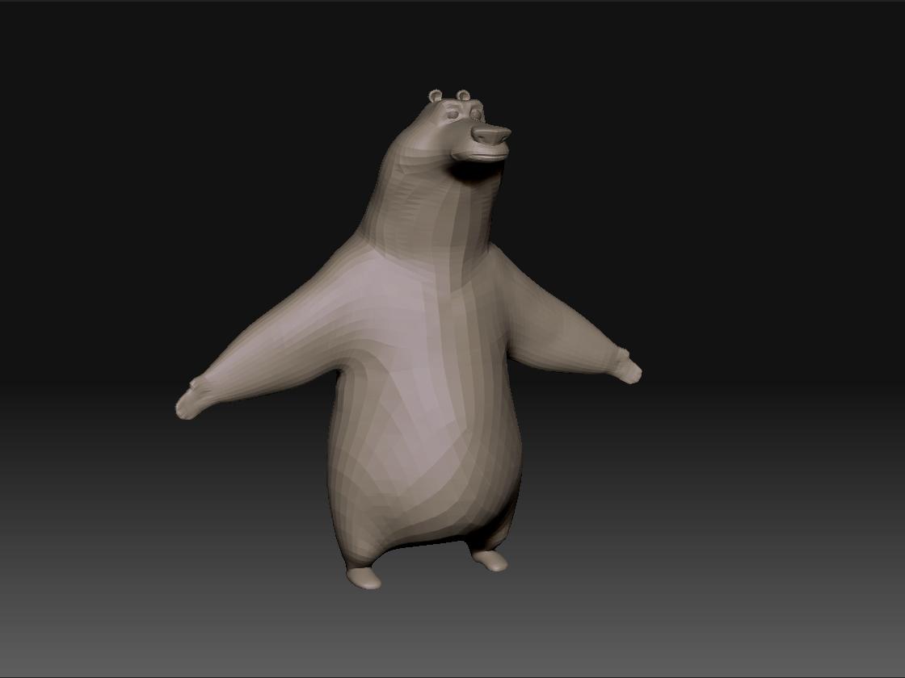This screenshot has width=905, height=678.
Task: Click the bear's outstretched hand on the left side
Action: pyautogui.click(x=193, y=397)
